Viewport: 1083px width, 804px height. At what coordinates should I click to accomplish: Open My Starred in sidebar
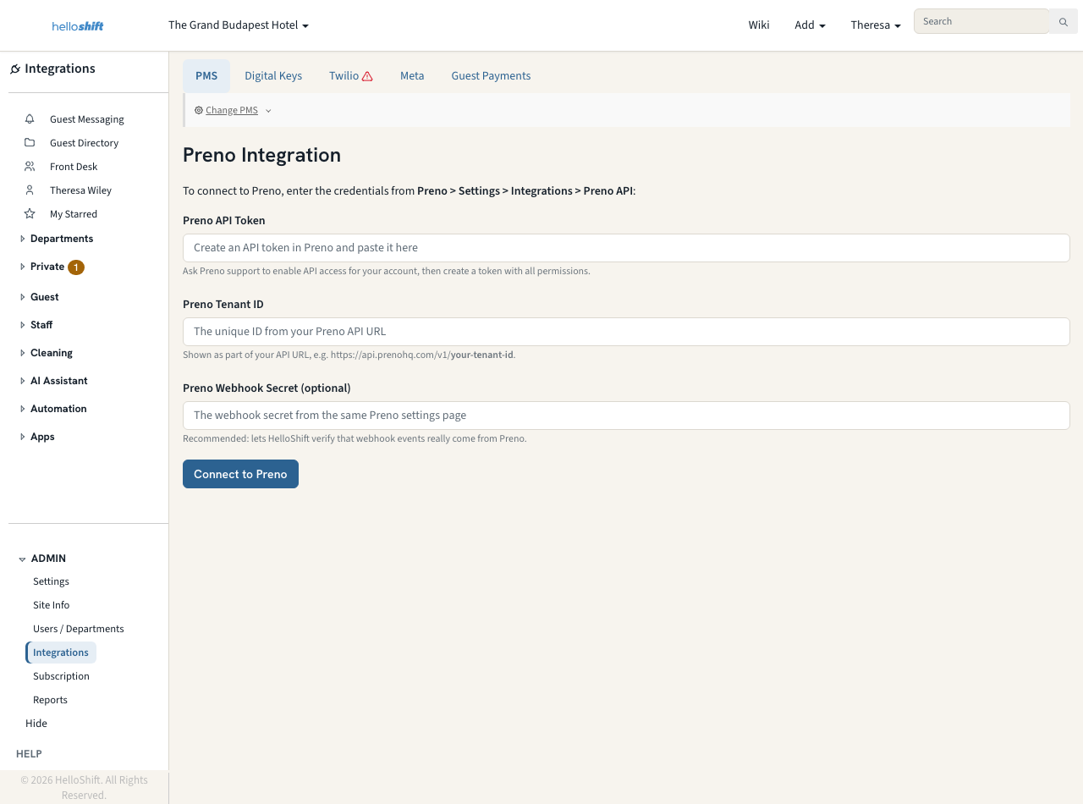(x=74, y=214)
